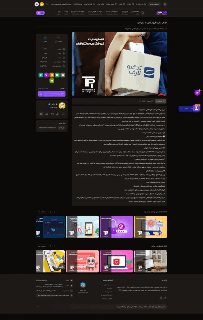Click the blue thumbs-up like icon
The image size is (203, 320).
click(x=45, y=38)
